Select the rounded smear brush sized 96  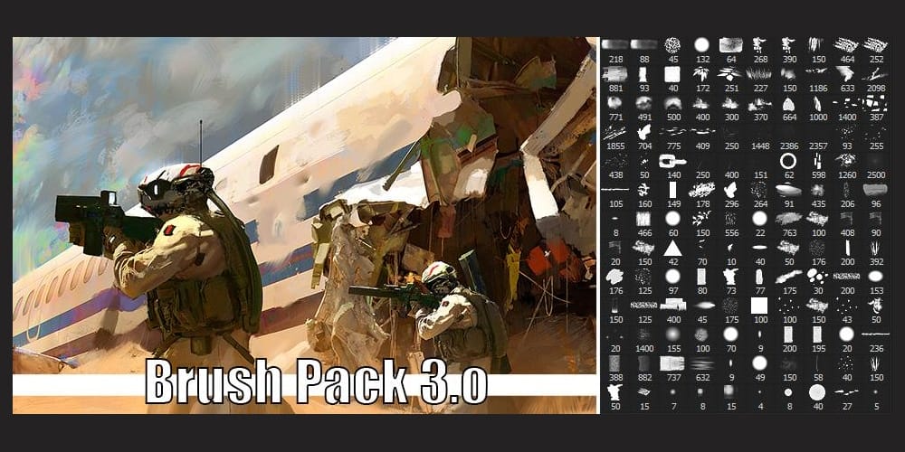click(x=875, y=189)
